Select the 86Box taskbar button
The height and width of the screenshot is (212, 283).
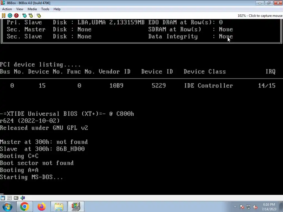coord(76,206)
